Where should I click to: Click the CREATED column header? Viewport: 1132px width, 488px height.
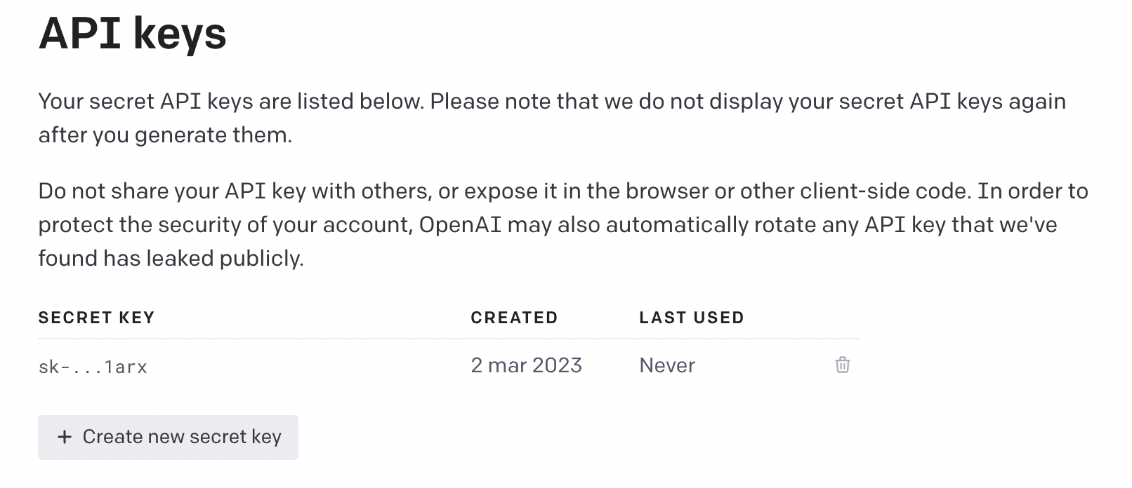click(x=514, y=317)
